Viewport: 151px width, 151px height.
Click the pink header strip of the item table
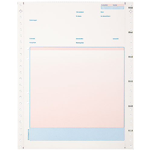tap(77, 49)
